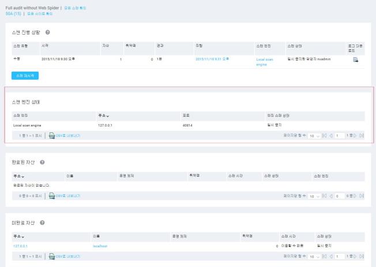Click CSV export icon in scan engine status
Screen dimensions: 376x267
tap(52, 135)
